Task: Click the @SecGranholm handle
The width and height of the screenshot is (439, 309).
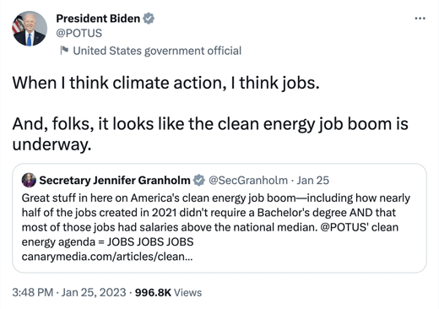Action: click(x=248, y=180)
